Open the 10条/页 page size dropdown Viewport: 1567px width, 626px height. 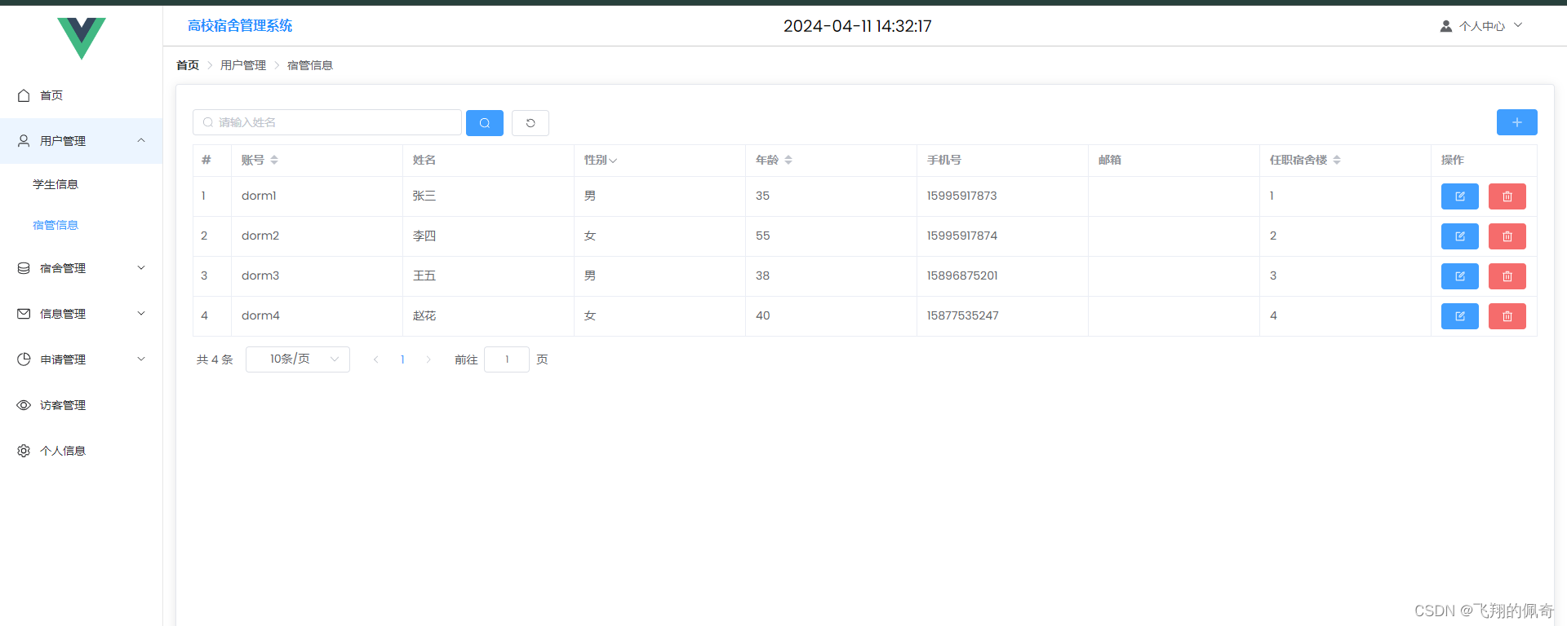[298, 359]
